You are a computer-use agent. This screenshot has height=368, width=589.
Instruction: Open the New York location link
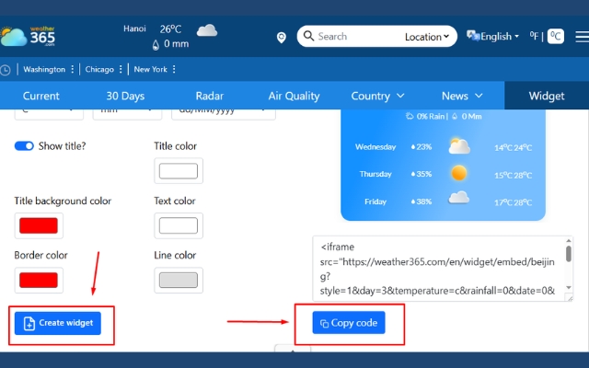tap(150, 69)
